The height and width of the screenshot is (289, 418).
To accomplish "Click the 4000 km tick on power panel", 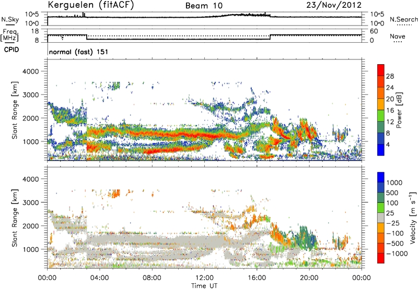I will point(30,71).
